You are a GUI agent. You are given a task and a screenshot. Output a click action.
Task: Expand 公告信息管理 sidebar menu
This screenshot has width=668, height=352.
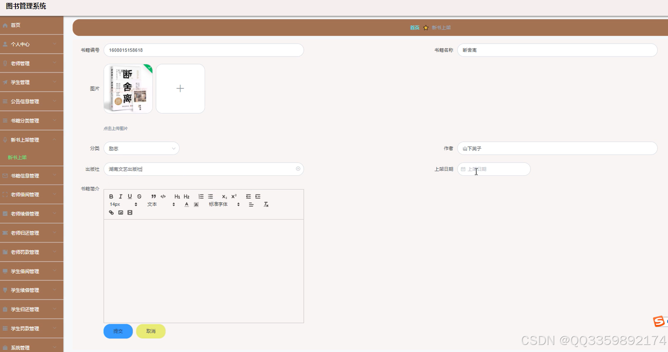coord(32,102)
